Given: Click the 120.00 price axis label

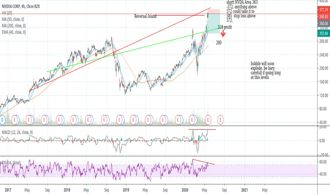Looking at the screenshot, I should (x=324, y=95).
